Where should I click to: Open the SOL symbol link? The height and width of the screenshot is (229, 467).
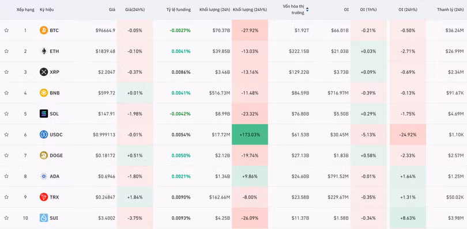click(54, 113)
